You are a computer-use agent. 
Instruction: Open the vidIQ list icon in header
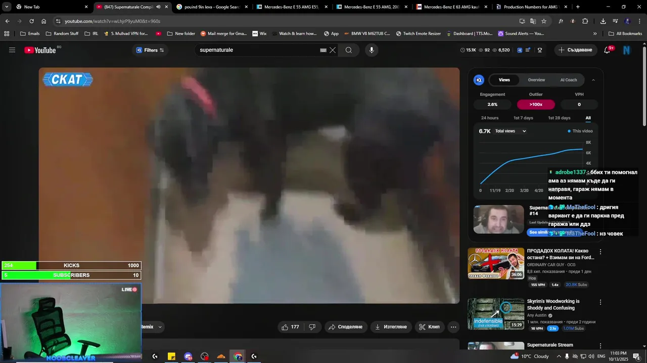coord(528,50)
